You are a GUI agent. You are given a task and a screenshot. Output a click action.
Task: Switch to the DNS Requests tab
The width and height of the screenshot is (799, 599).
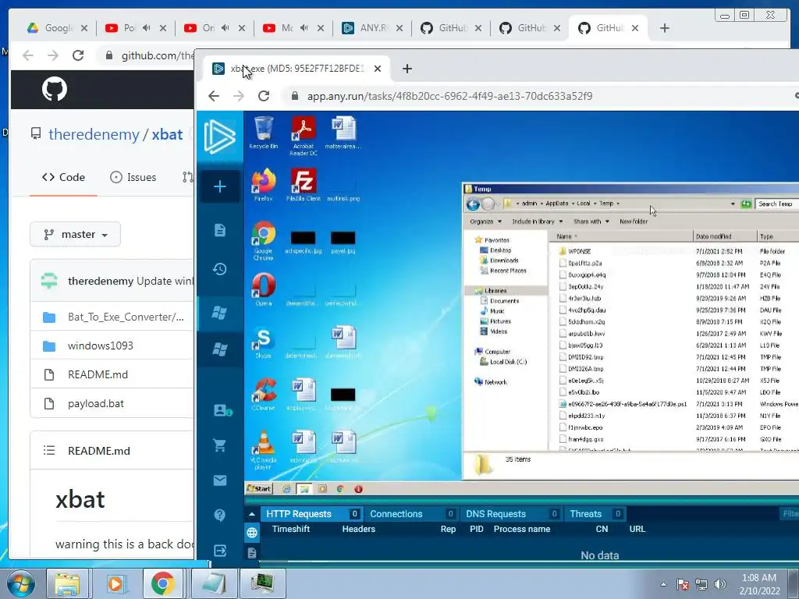(512, 514)
